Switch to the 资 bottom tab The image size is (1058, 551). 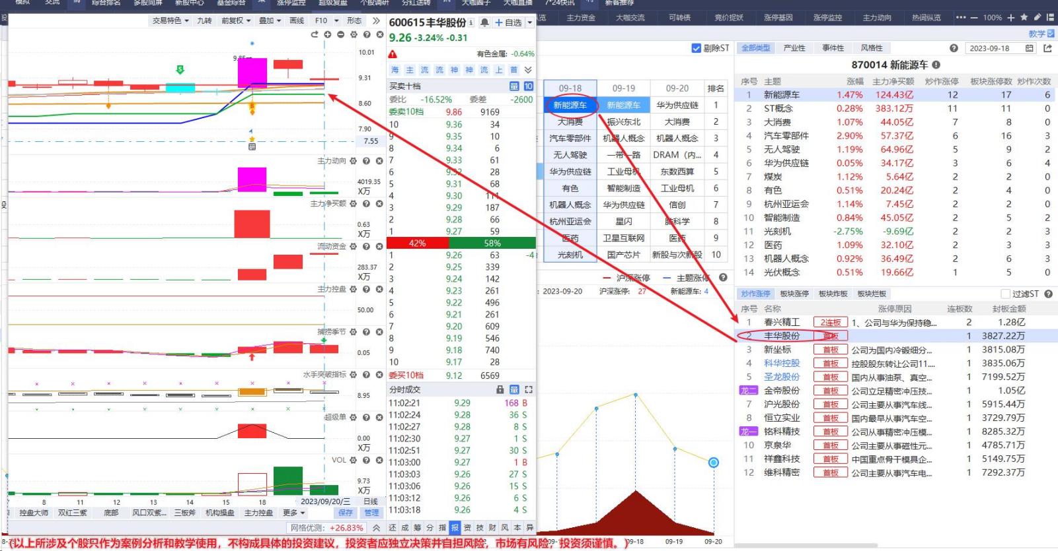tap(467, 528)
